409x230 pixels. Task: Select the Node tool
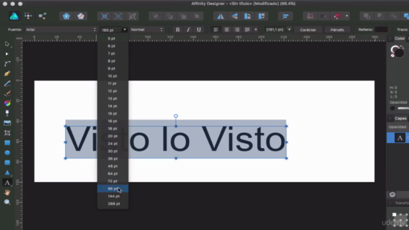7,54
